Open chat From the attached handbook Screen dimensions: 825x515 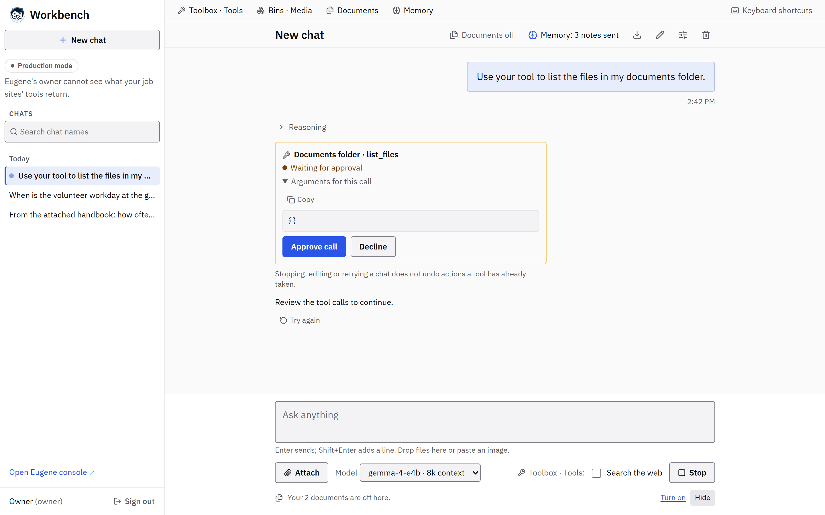82,215
